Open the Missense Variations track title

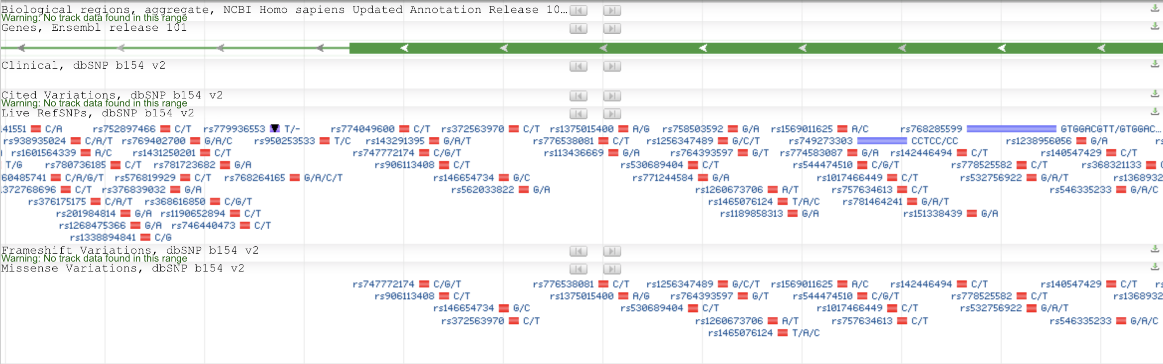pyautogui.click(x=122, y=269)
